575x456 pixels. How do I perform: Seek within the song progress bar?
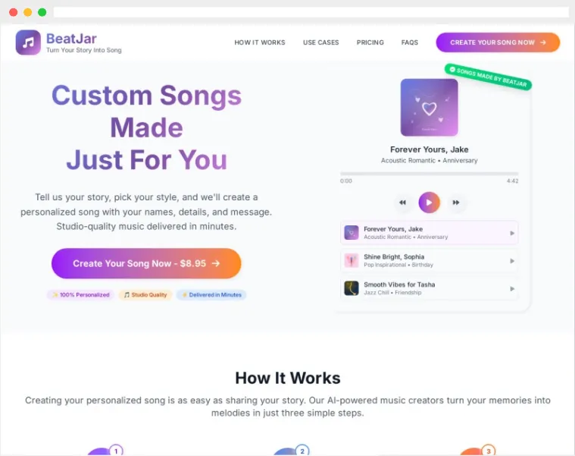(429, 174)
